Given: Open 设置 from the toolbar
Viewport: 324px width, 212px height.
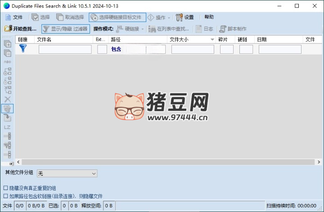Looking at the screenshot, I should [184, 17].
